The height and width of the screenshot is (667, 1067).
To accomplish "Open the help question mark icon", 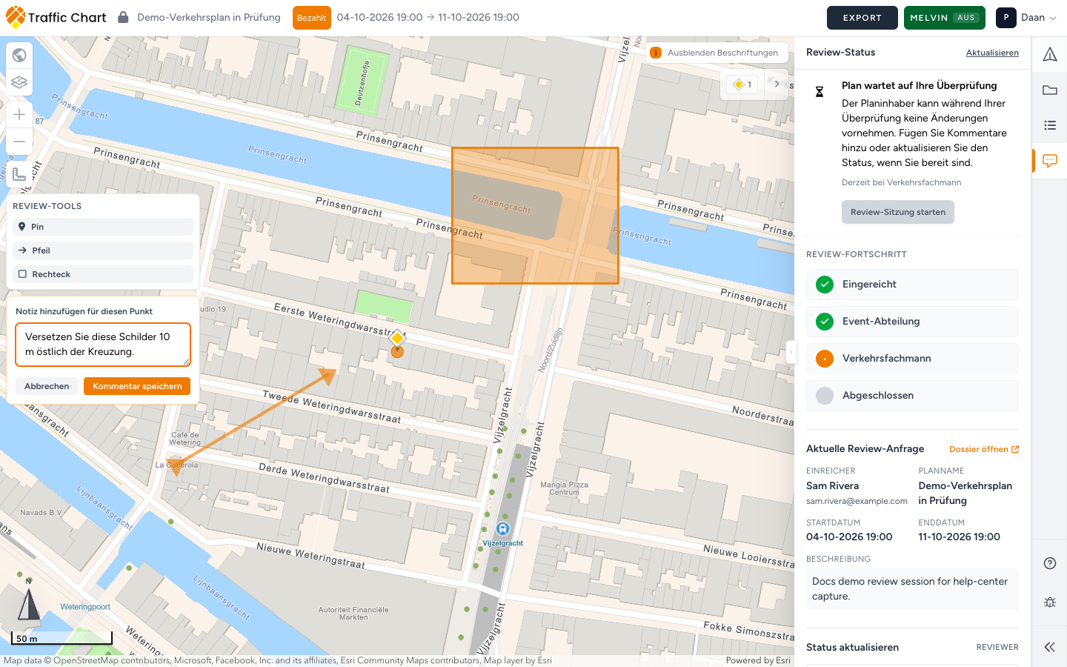I will click(x=1050, y=563).
